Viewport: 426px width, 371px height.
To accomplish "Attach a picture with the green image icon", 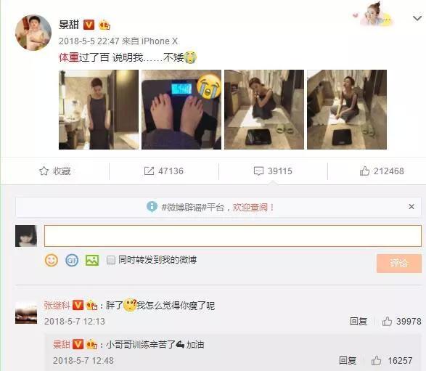I will coord(92,261).
